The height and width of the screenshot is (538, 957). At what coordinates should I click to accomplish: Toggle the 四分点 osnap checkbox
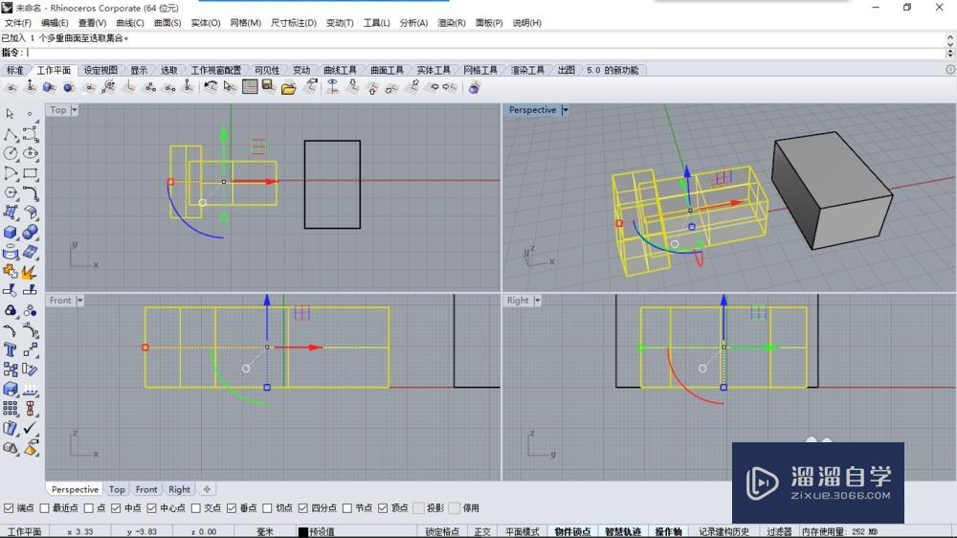pos(302,508)
